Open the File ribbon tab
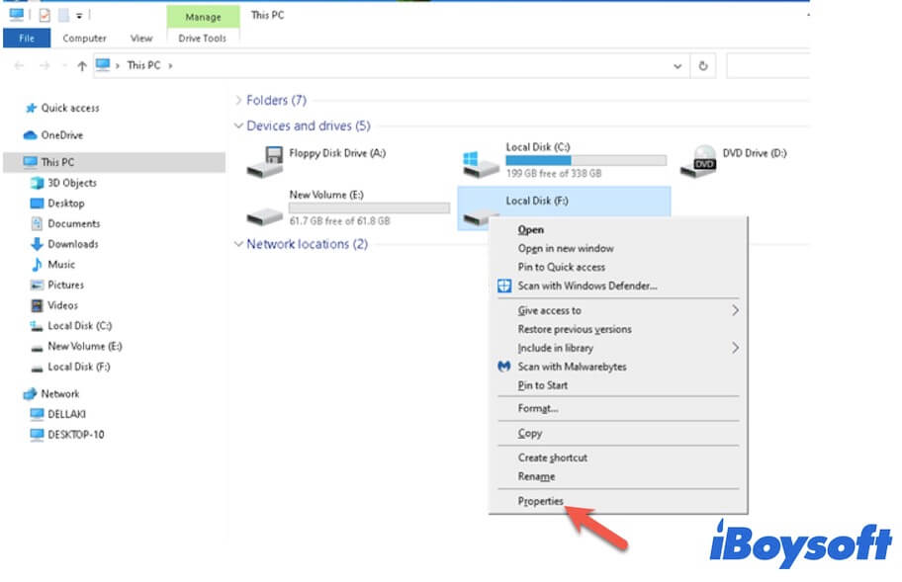 27,39
